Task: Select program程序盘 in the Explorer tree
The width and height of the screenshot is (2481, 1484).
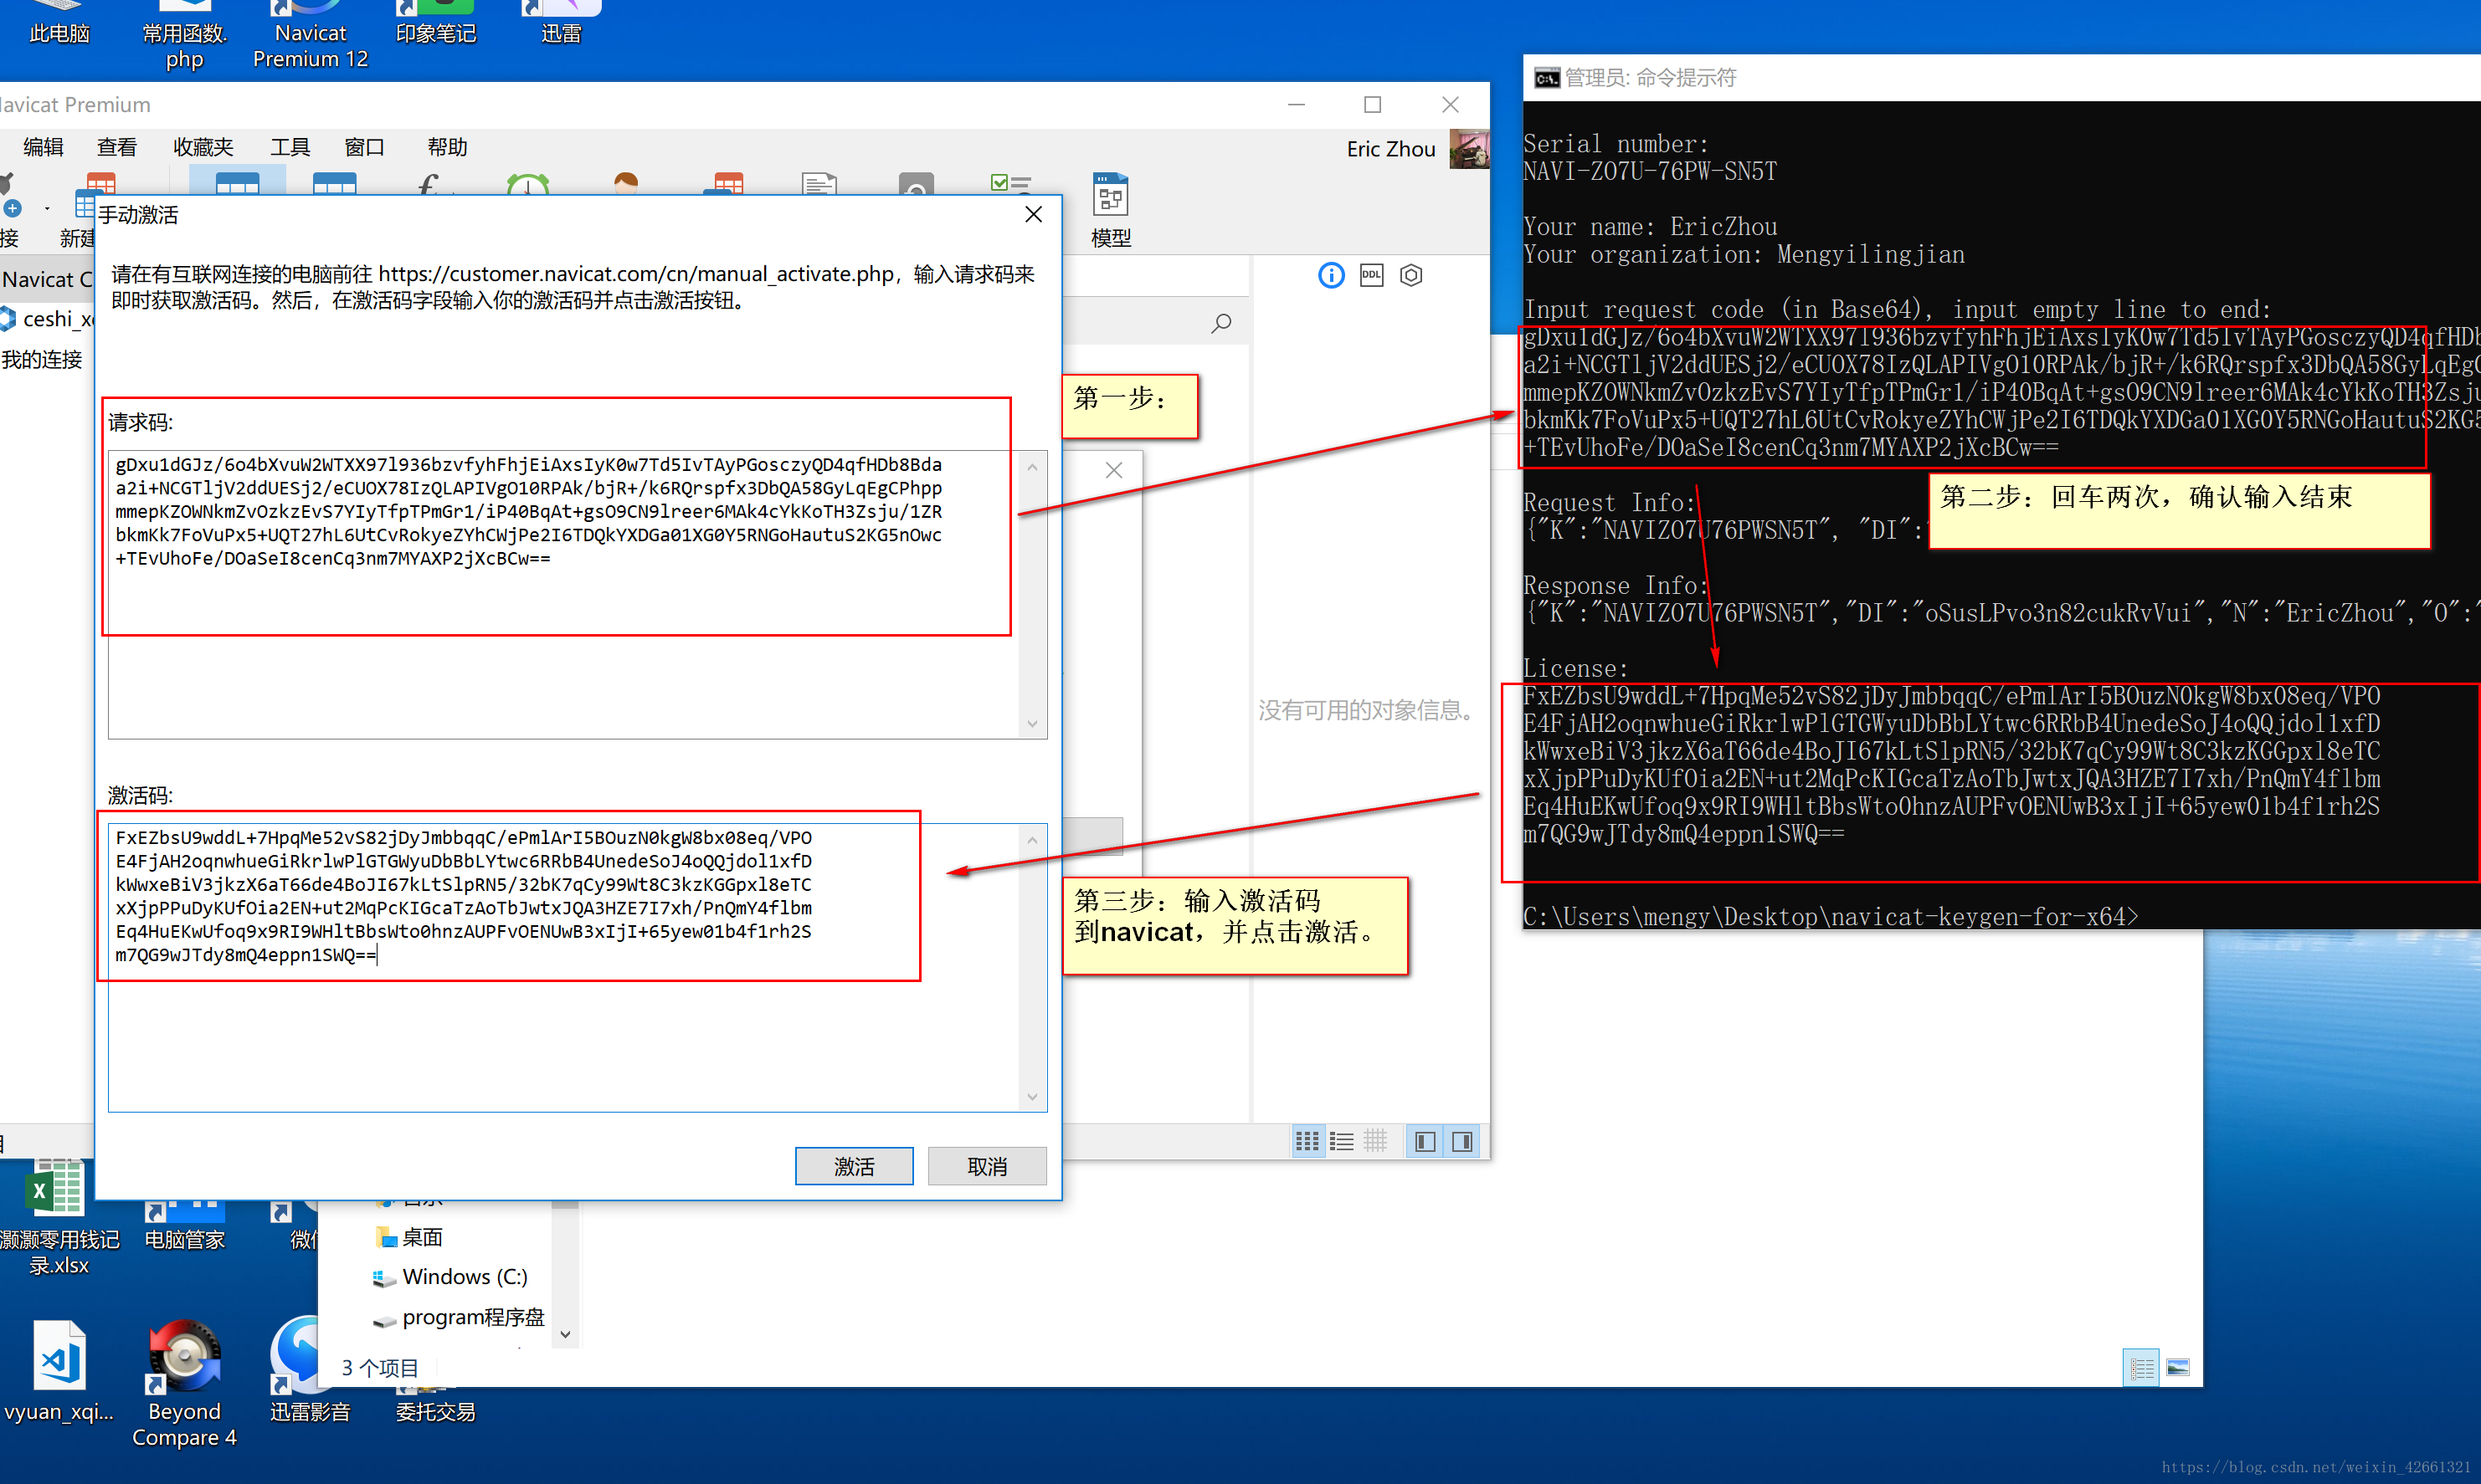Action: (x=460, y=1317)
